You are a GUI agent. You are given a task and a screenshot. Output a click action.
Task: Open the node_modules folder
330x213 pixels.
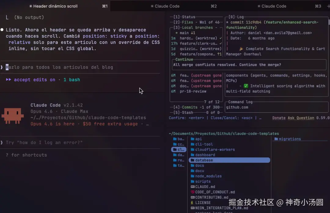tap(206, 176)
